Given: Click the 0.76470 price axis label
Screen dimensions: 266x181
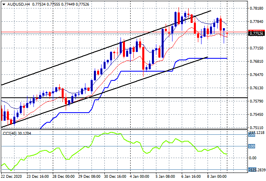Looking at the screenshot, I should (256, 74).
